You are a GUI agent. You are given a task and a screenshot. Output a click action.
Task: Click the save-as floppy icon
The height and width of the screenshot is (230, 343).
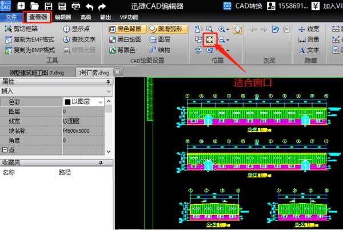[x=62, y=6]
